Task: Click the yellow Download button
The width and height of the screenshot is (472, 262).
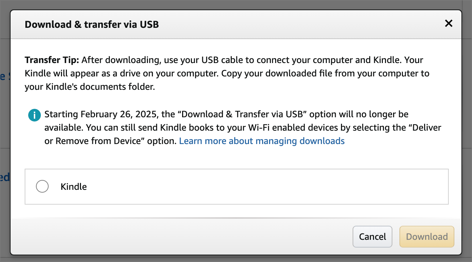Action: [427, 237]
